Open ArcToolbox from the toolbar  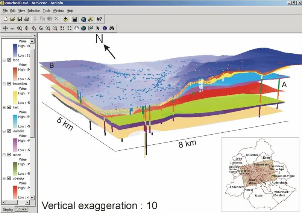tap(91, 19)
